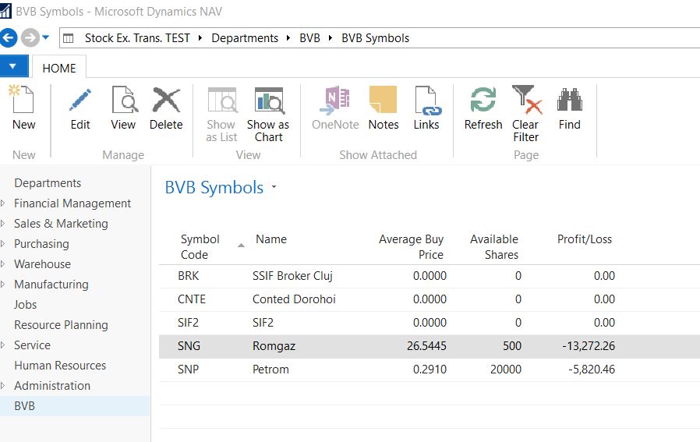Expand the Financial Management node
Image resolution: width=700 pixels, height=442 pixels.
coord(3,203)
